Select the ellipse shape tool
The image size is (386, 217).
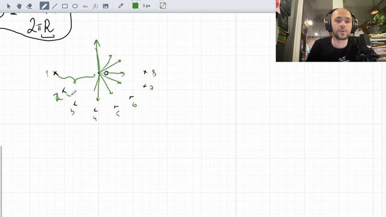click(x=75, y=6)
